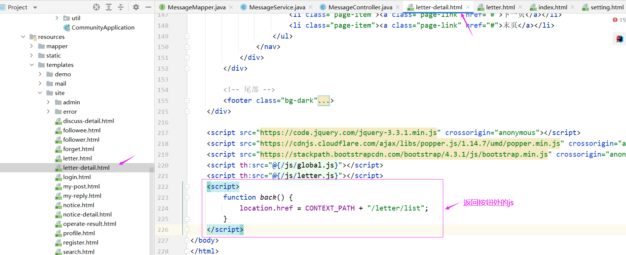The image size is (626, 255).
Task: Open followee.html in project tree
Action: (x=82, y=130)
